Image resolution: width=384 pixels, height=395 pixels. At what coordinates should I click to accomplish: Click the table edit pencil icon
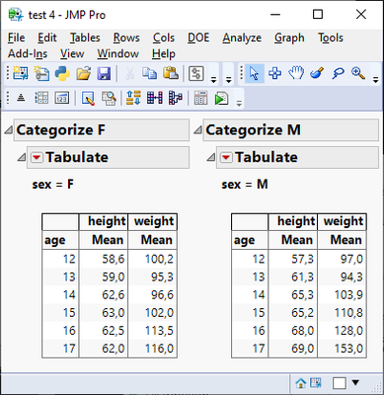[88, 98]
